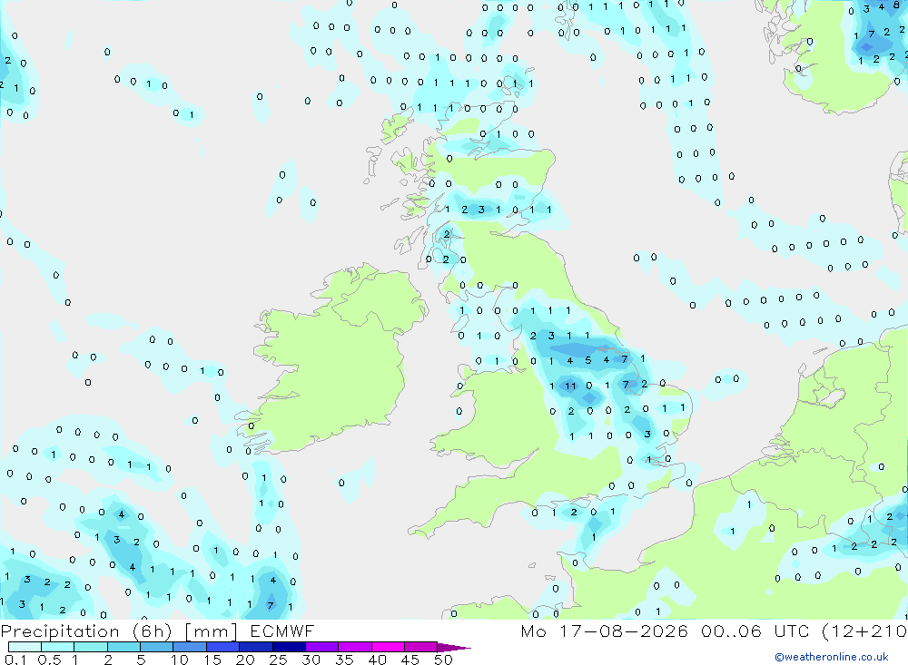
Task: Select the 35–40 mm legend swatch
Action: pyautogui.click(x=355, y=647)
